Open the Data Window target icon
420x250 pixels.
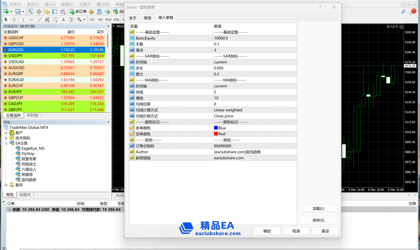[x=38, y=12]
